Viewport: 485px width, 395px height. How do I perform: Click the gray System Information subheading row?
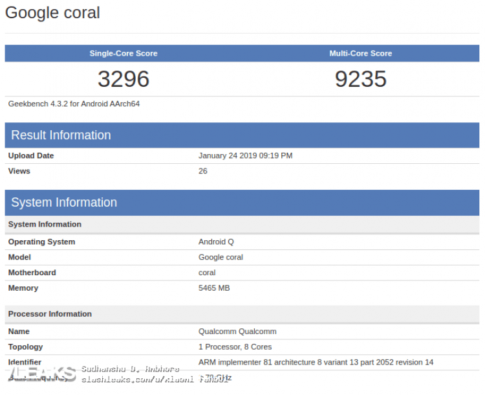(45, 225)
